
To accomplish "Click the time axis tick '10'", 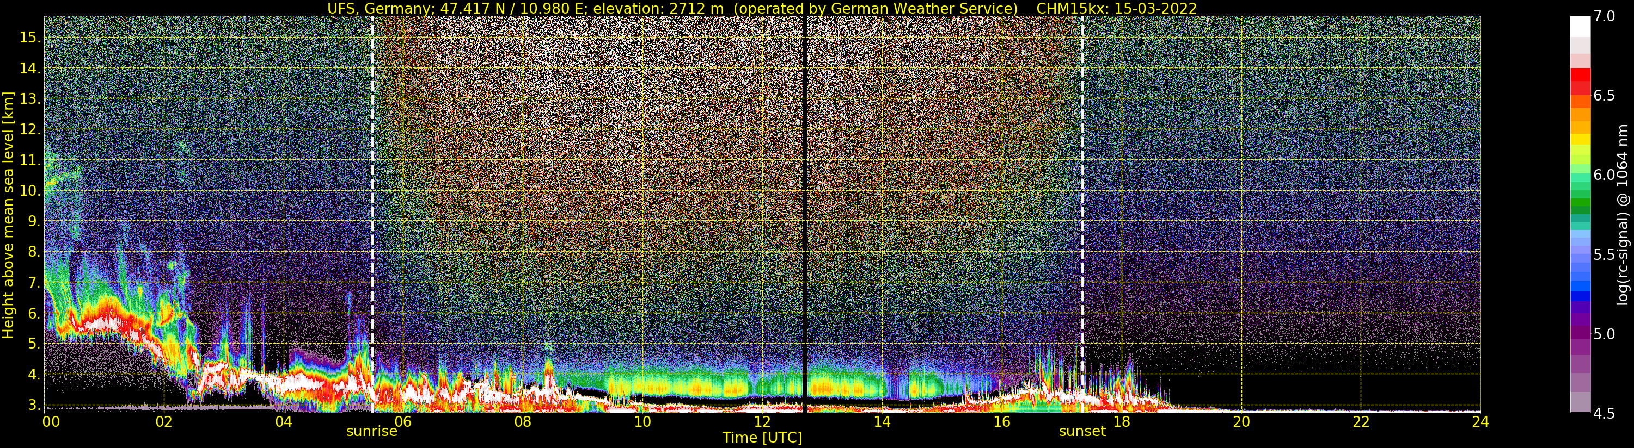I will coord(642,422).
